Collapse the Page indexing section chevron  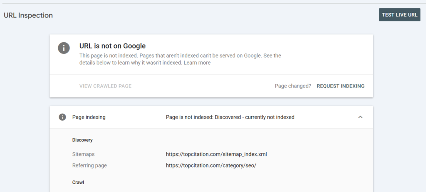pyautogui.click(x=360, y=117)
